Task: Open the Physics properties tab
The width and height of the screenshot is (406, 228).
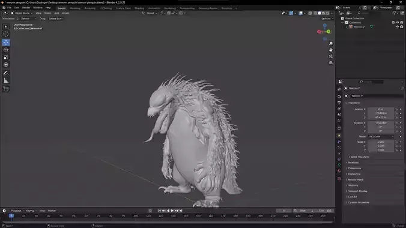Action: [339, 153]
